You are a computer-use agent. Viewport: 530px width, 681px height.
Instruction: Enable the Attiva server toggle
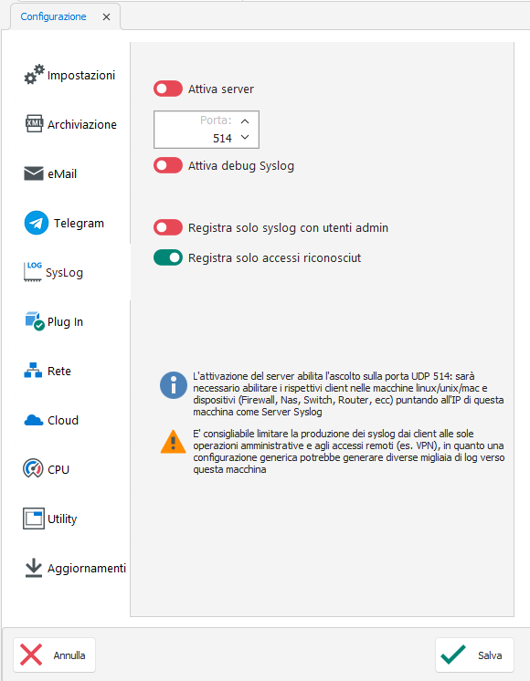pos(168,89)
